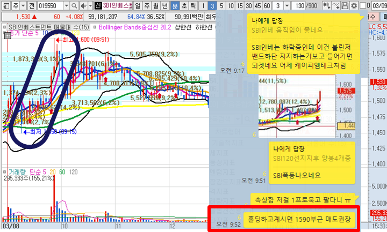The image size is (387, 232).
Task: Click the speaker sound alert icon
Action: 83,5
